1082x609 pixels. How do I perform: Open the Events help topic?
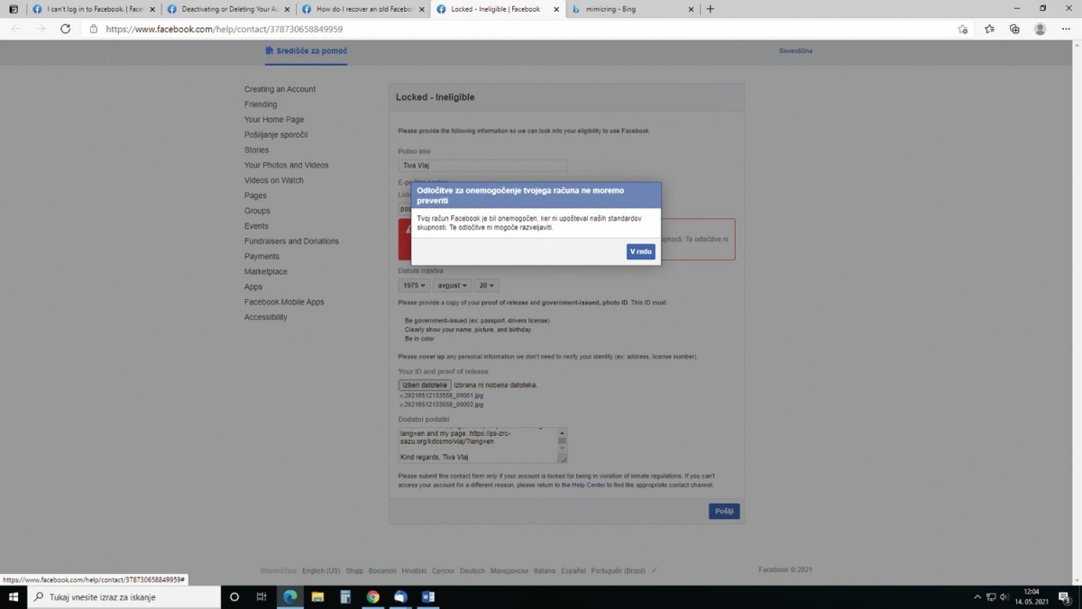tap(256, 226)
